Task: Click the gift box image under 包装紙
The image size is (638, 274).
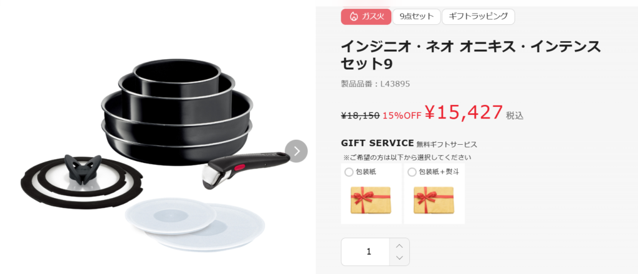Action: [x=370, y=201]
